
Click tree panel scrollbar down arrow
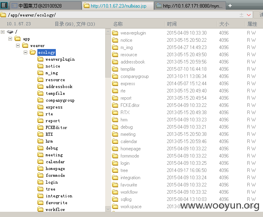pos(108,209)
